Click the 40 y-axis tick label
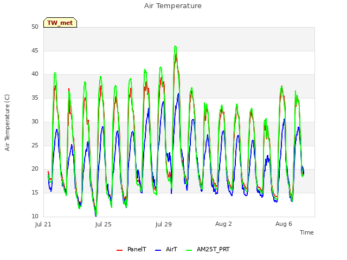 pos(35,74)
